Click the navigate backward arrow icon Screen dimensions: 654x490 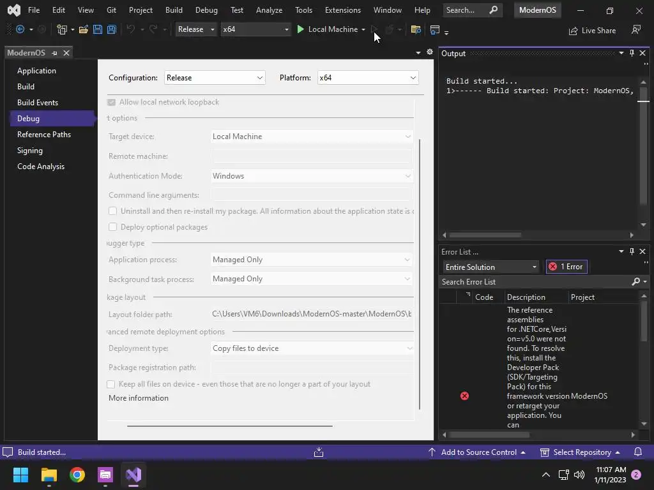pyautogui.click(x=20, y=29)
